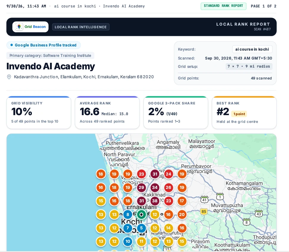Screen dimensions: 289x252
Task: Click the Grid Beacon logo
Action: click(x=30, y=27)
